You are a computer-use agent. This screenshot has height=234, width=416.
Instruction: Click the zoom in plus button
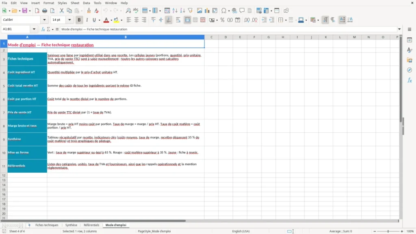tap(402, 231)
